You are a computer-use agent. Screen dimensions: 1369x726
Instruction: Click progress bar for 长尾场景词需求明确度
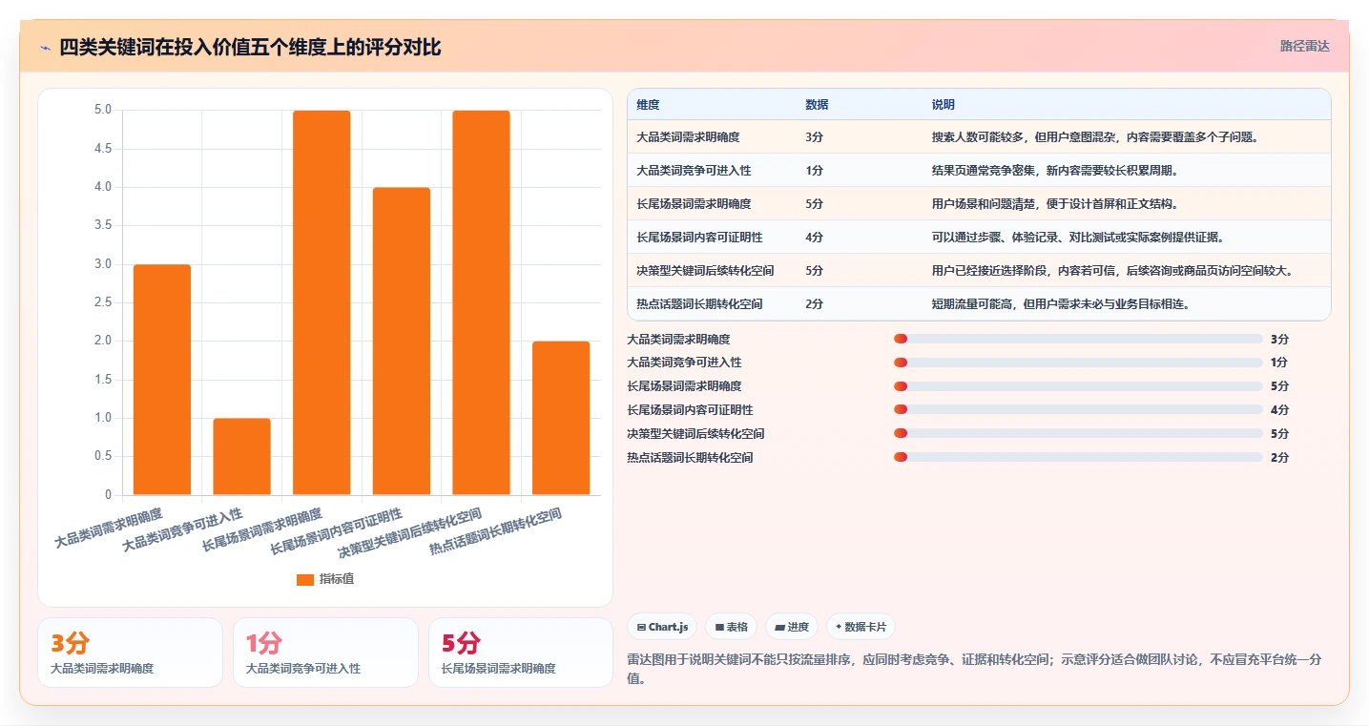(1078, 386)
